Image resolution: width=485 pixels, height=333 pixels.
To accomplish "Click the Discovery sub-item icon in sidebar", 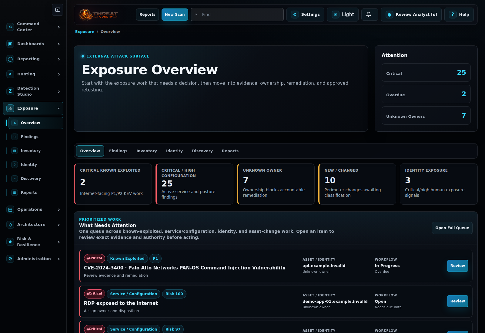I will (15, 179).
